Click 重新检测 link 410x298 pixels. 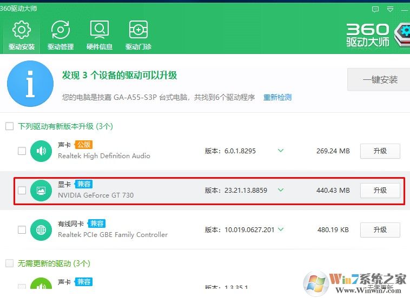[x=277, y=97]
